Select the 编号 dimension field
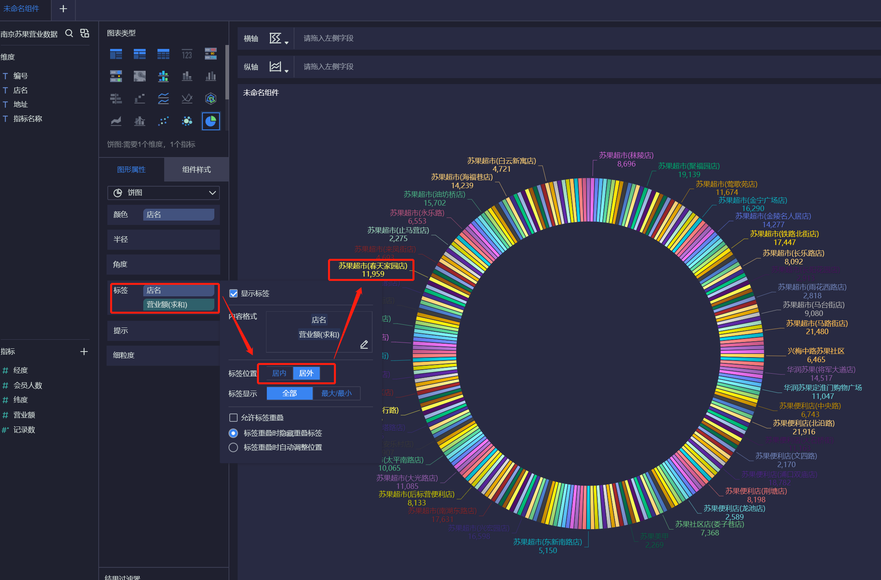 click(21, 76)
